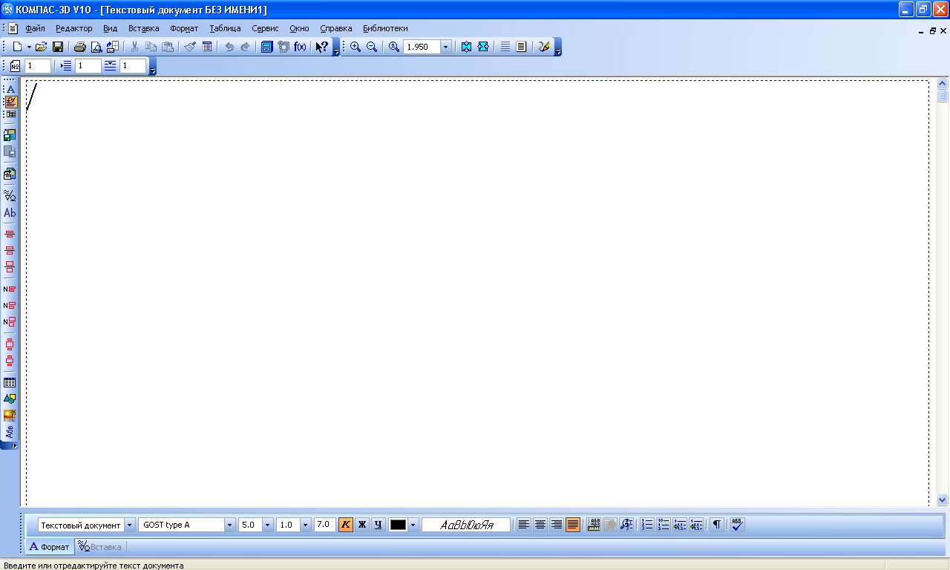
Task: Undo the last action
Action: pyautogui.click(x=229, y=47)
